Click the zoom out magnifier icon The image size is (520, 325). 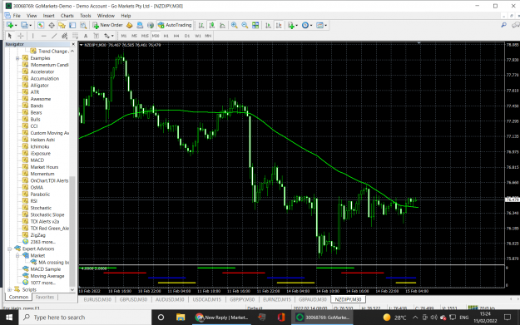pos(245,25)
